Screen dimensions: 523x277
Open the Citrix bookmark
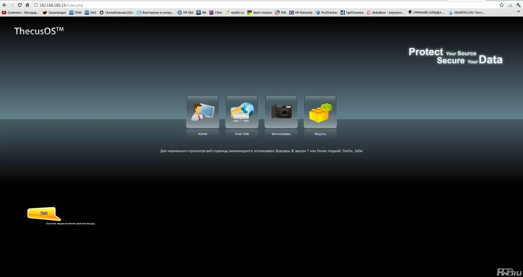coord(216,13)
